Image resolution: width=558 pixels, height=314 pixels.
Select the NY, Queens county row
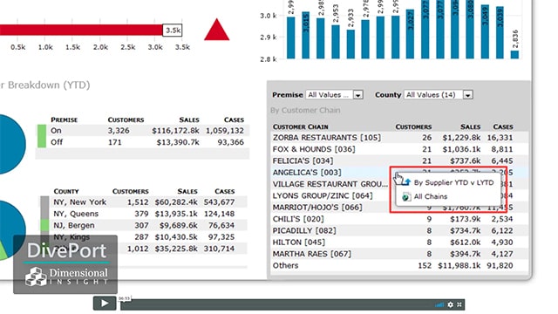coord(143,214)
